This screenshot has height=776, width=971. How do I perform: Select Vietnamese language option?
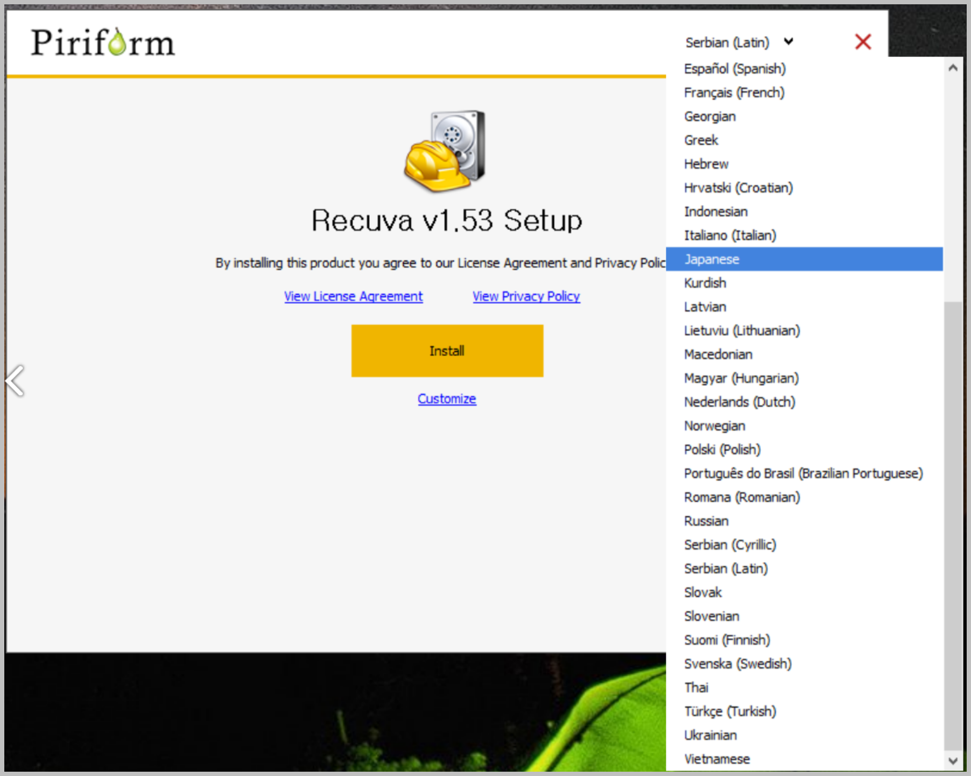click(x=804, y=759)
